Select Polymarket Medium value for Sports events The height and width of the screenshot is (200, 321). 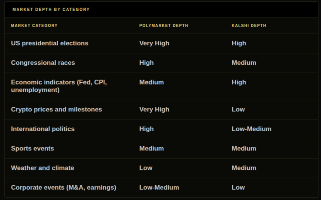[151, 148]
